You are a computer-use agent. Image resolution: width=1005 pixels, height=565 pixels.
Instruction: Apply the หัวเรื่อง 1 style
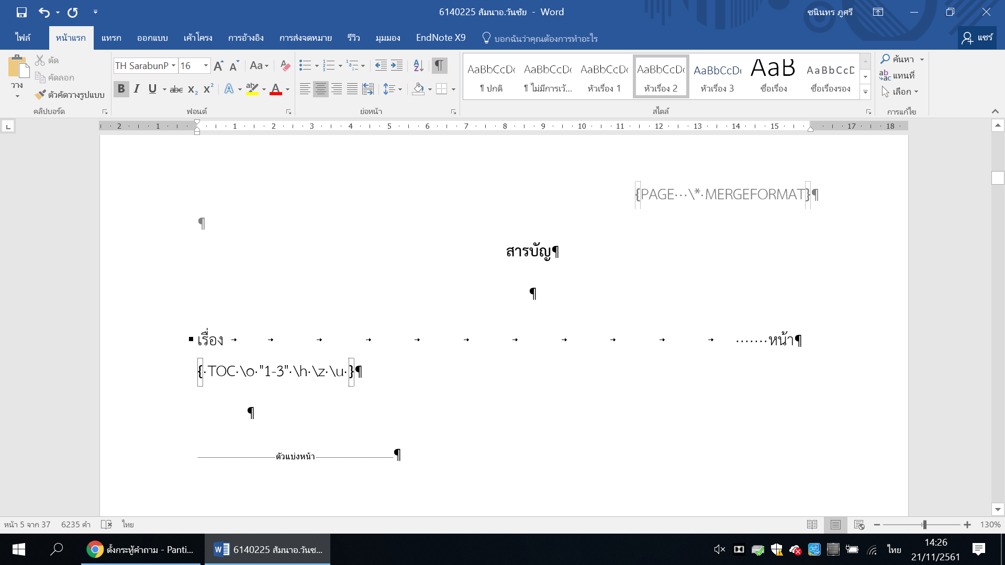[x=604, y=77]
